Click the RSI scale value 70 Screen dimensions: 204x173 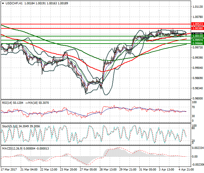click(193, 107)
